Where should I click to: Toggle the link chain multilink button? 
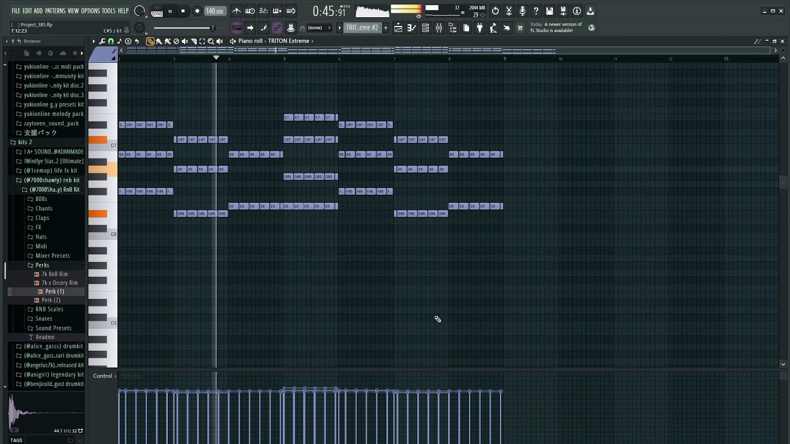coord(276,28)
